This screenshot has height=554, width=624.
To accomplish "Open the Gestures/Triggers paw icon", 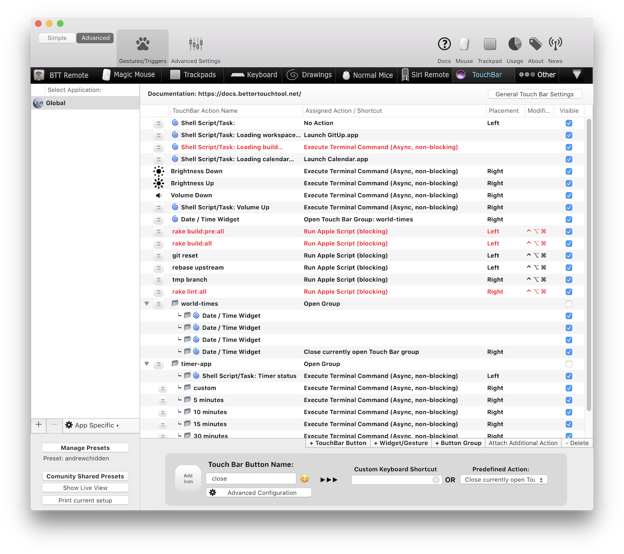I will tap(142, 44).
